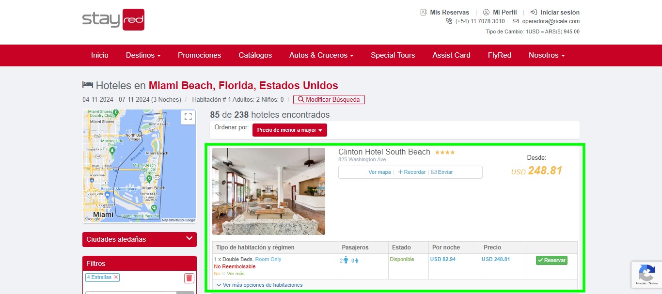Click the reCAPTCHA badge

coord(646,274)
